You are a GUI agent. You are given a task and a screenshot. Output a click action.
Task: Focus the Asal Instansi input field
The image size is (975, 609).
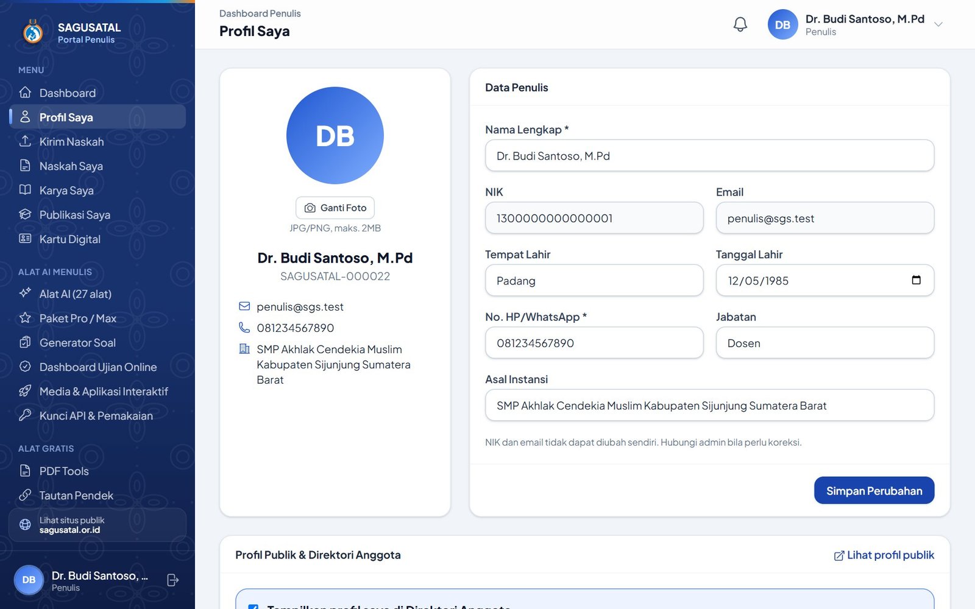pos(709,406)
